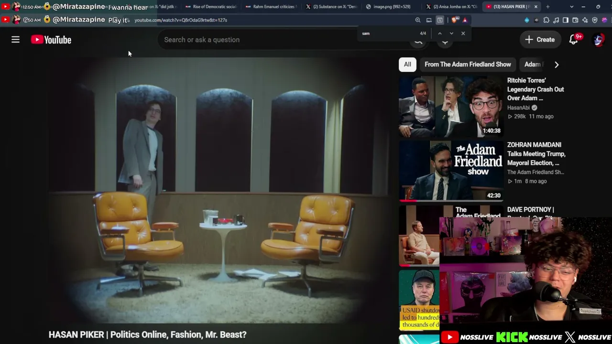Image resolution: width=612 pixels, height=344 pixels.
Task: Click the browser address bar URL
Action: pyautogui.click(x=181, y=20)
